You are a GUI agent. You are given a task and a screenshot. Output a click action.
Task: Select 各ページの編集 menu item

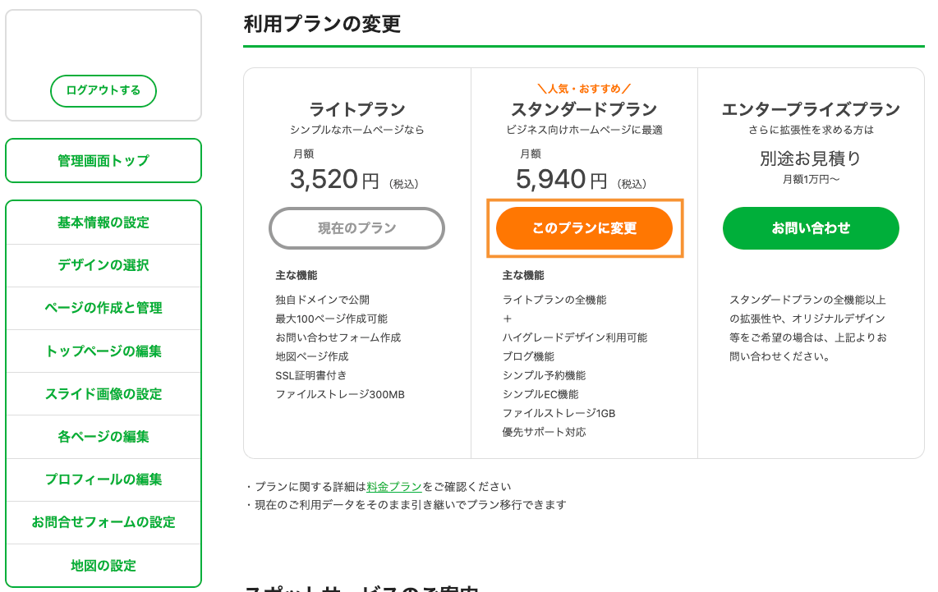point(103,437)
